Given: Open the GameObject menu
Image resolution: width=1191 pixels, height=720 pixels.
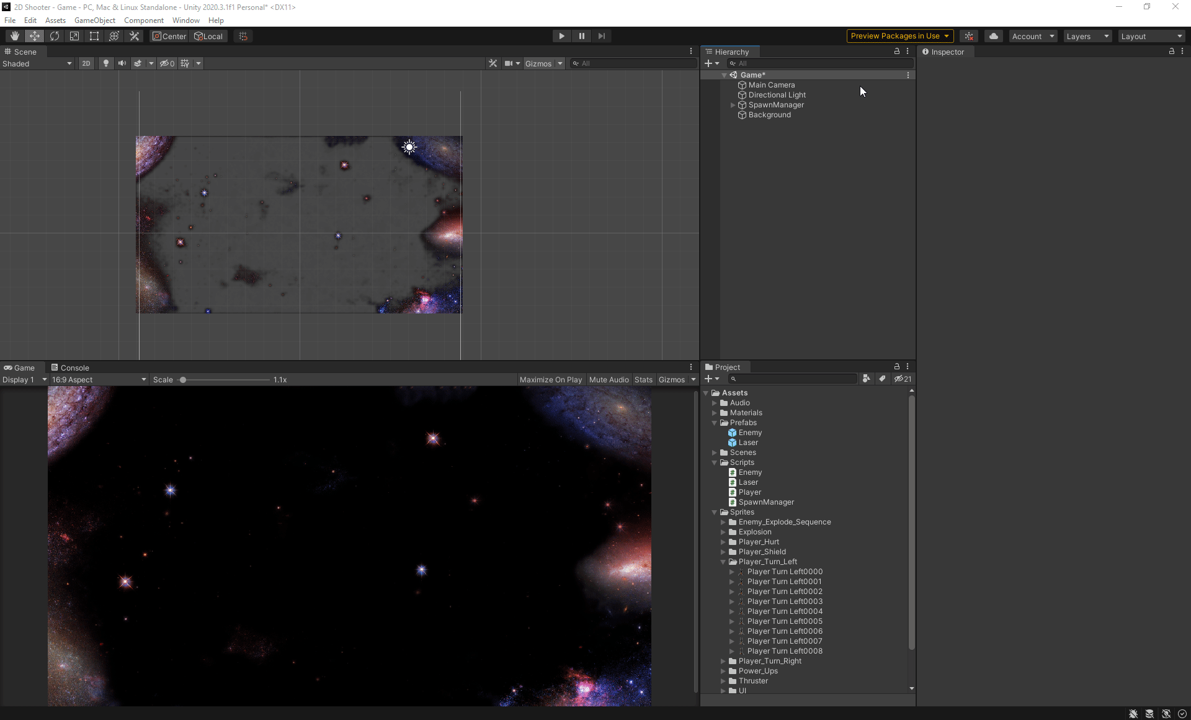Looking at the screenshot, I should click(94, 20).
